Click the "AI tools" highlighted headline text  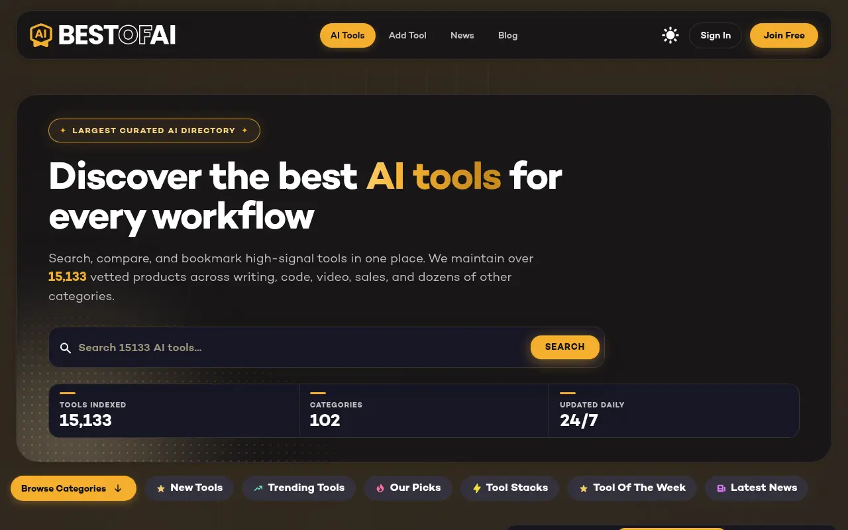point(434,176)
